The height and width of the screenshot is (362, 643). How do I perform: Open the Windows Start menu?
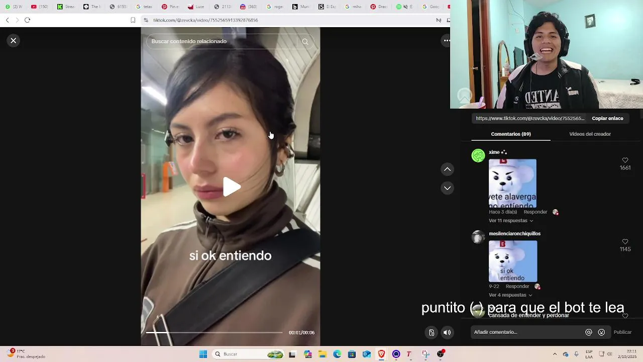pos(203,354)
